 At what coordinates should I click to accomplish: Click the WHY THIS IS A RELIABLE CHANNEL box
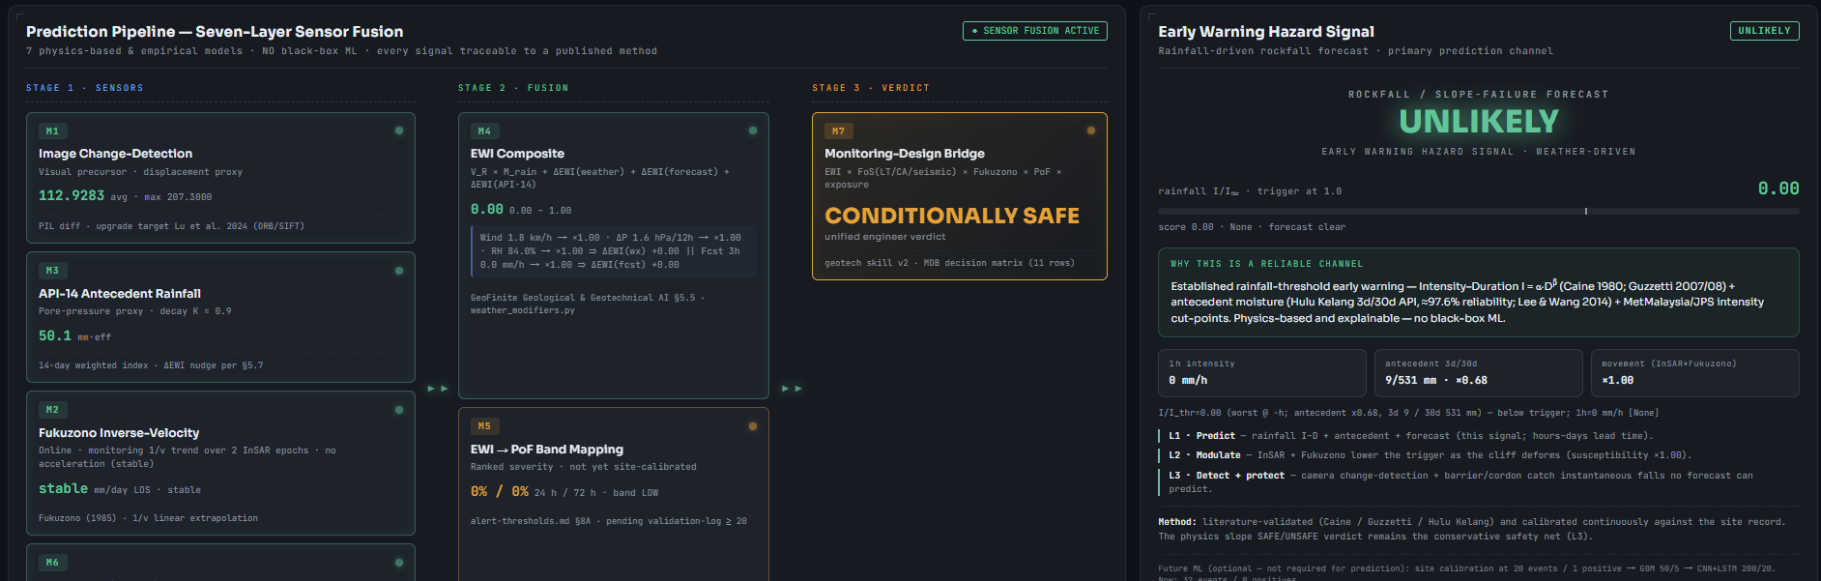click(x=1479, y=293)
